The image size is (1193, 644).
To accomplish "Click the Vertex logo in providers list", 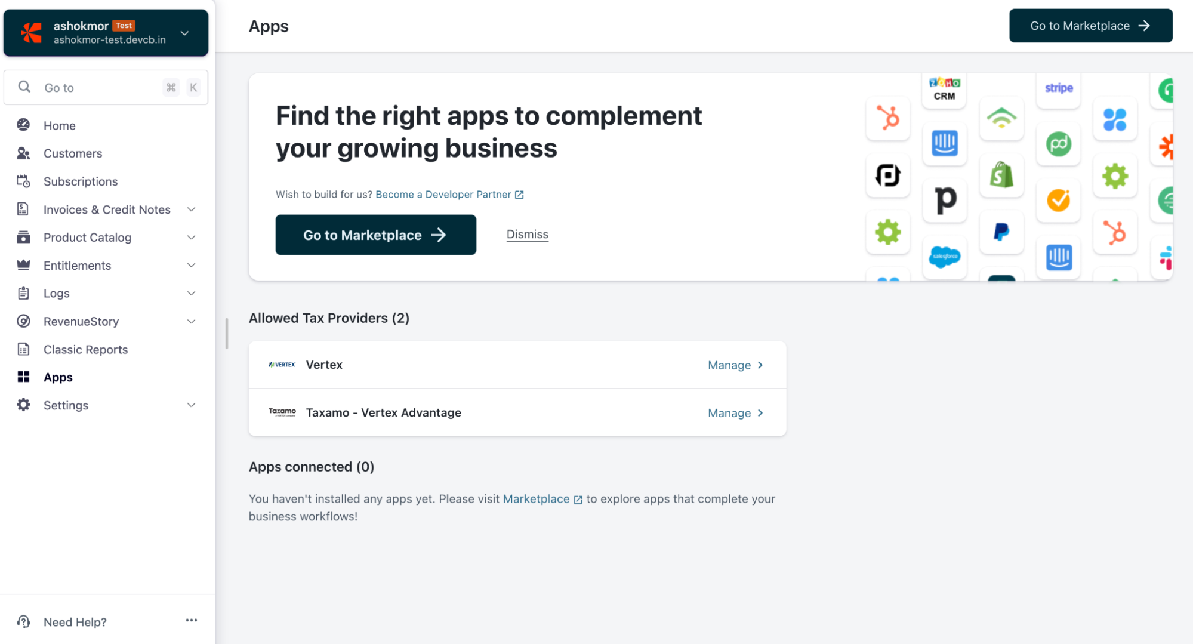I will [x=282, y=364].
